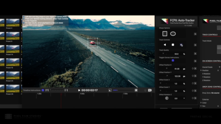Viewport: 221px width, 124px height.
Task: Click the 00:00:02:17 timecode display
Action: [x=90, y=90]
